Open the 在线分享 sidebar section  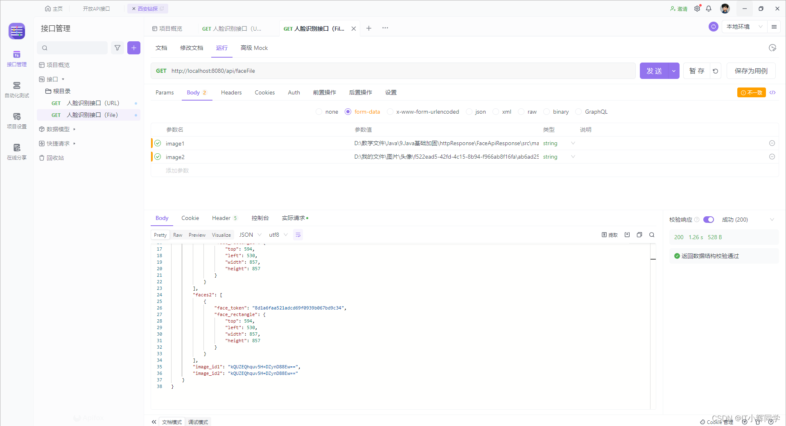[16, 152]
